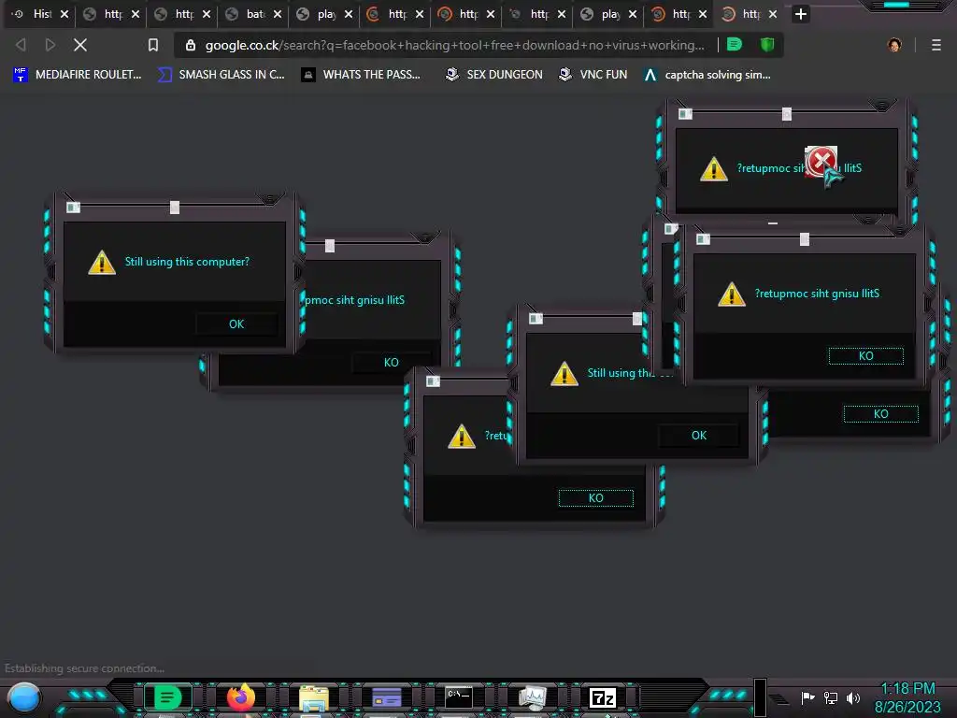Open the SMASH GLASS IN C... bookmark
This screenshot has height=718, width=957.
[x=221, y=75]
